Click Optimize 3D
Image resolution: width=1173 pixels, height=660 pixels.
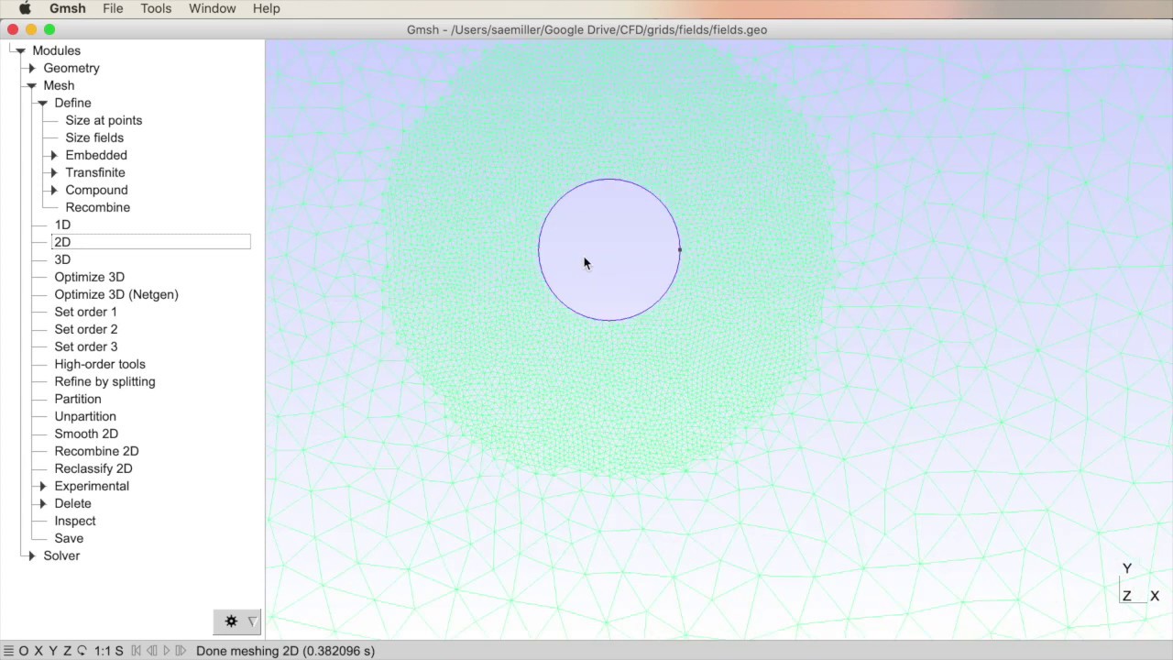click(x=89, y=277)
